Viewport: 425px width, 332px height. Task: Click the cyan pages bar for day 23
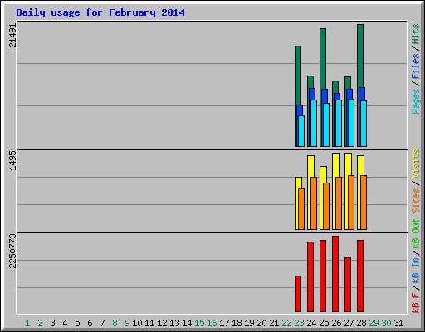point(301,131)
